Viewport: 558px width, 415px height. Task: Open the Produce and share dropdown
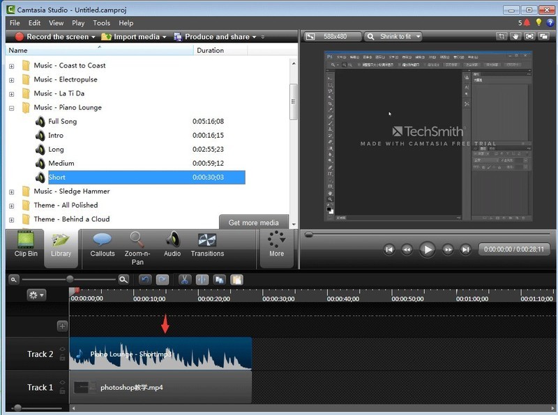216,36
